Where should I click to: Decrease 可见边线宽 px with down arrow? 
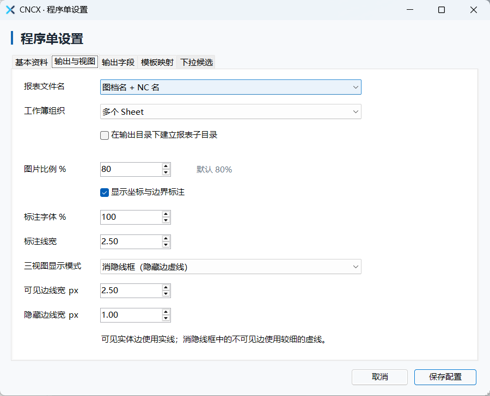click(x=166, y=294)
